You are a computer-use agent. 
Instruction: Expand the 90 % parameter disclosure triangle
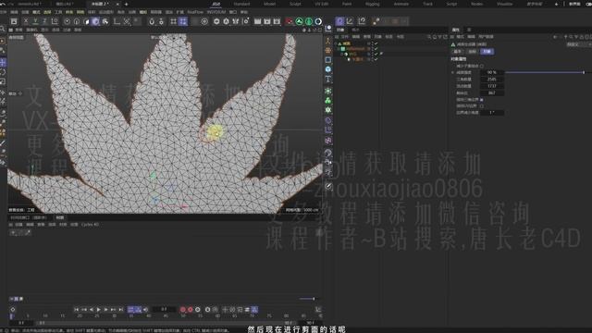point(452,72)
